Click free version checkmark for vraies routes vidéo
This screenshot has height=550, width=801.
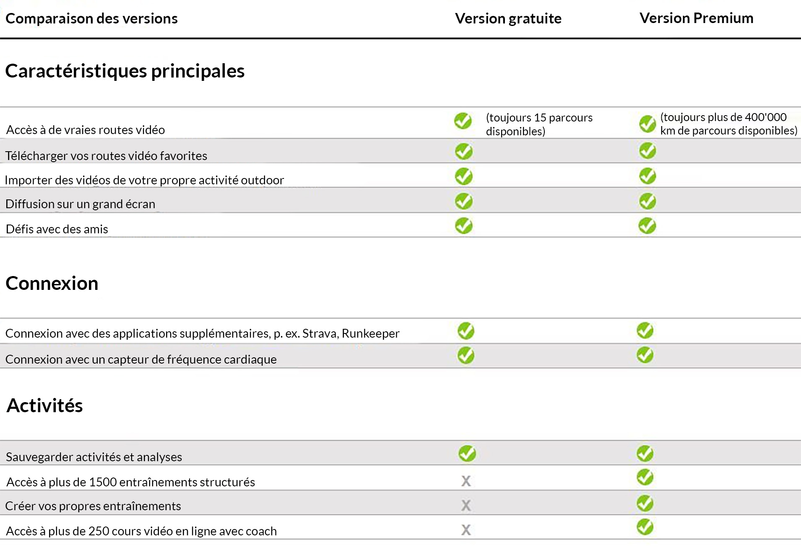tap(463, 121)
